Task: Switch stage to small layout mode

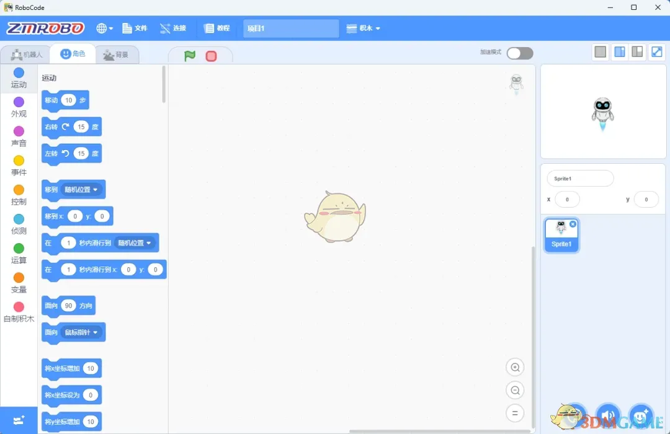Action: pos(600,51)
